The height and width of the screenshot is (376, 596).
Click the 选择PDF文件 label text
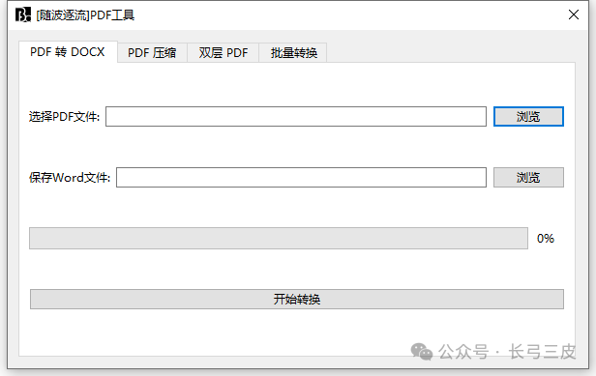click(64, 117)
